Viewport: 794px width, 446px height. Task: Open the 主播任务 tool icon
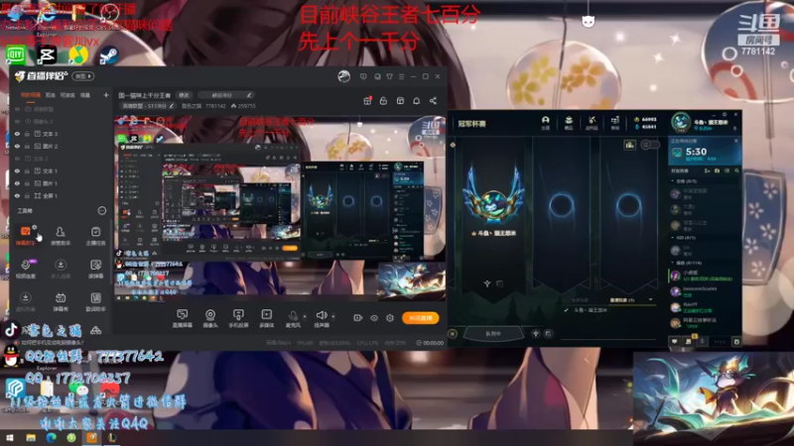[95, 235]
